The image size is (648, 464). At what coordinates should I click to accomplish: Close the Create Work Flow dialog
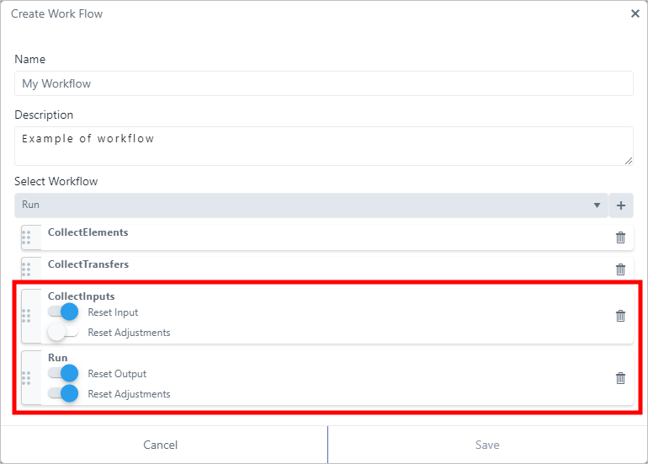pos(635,13)
